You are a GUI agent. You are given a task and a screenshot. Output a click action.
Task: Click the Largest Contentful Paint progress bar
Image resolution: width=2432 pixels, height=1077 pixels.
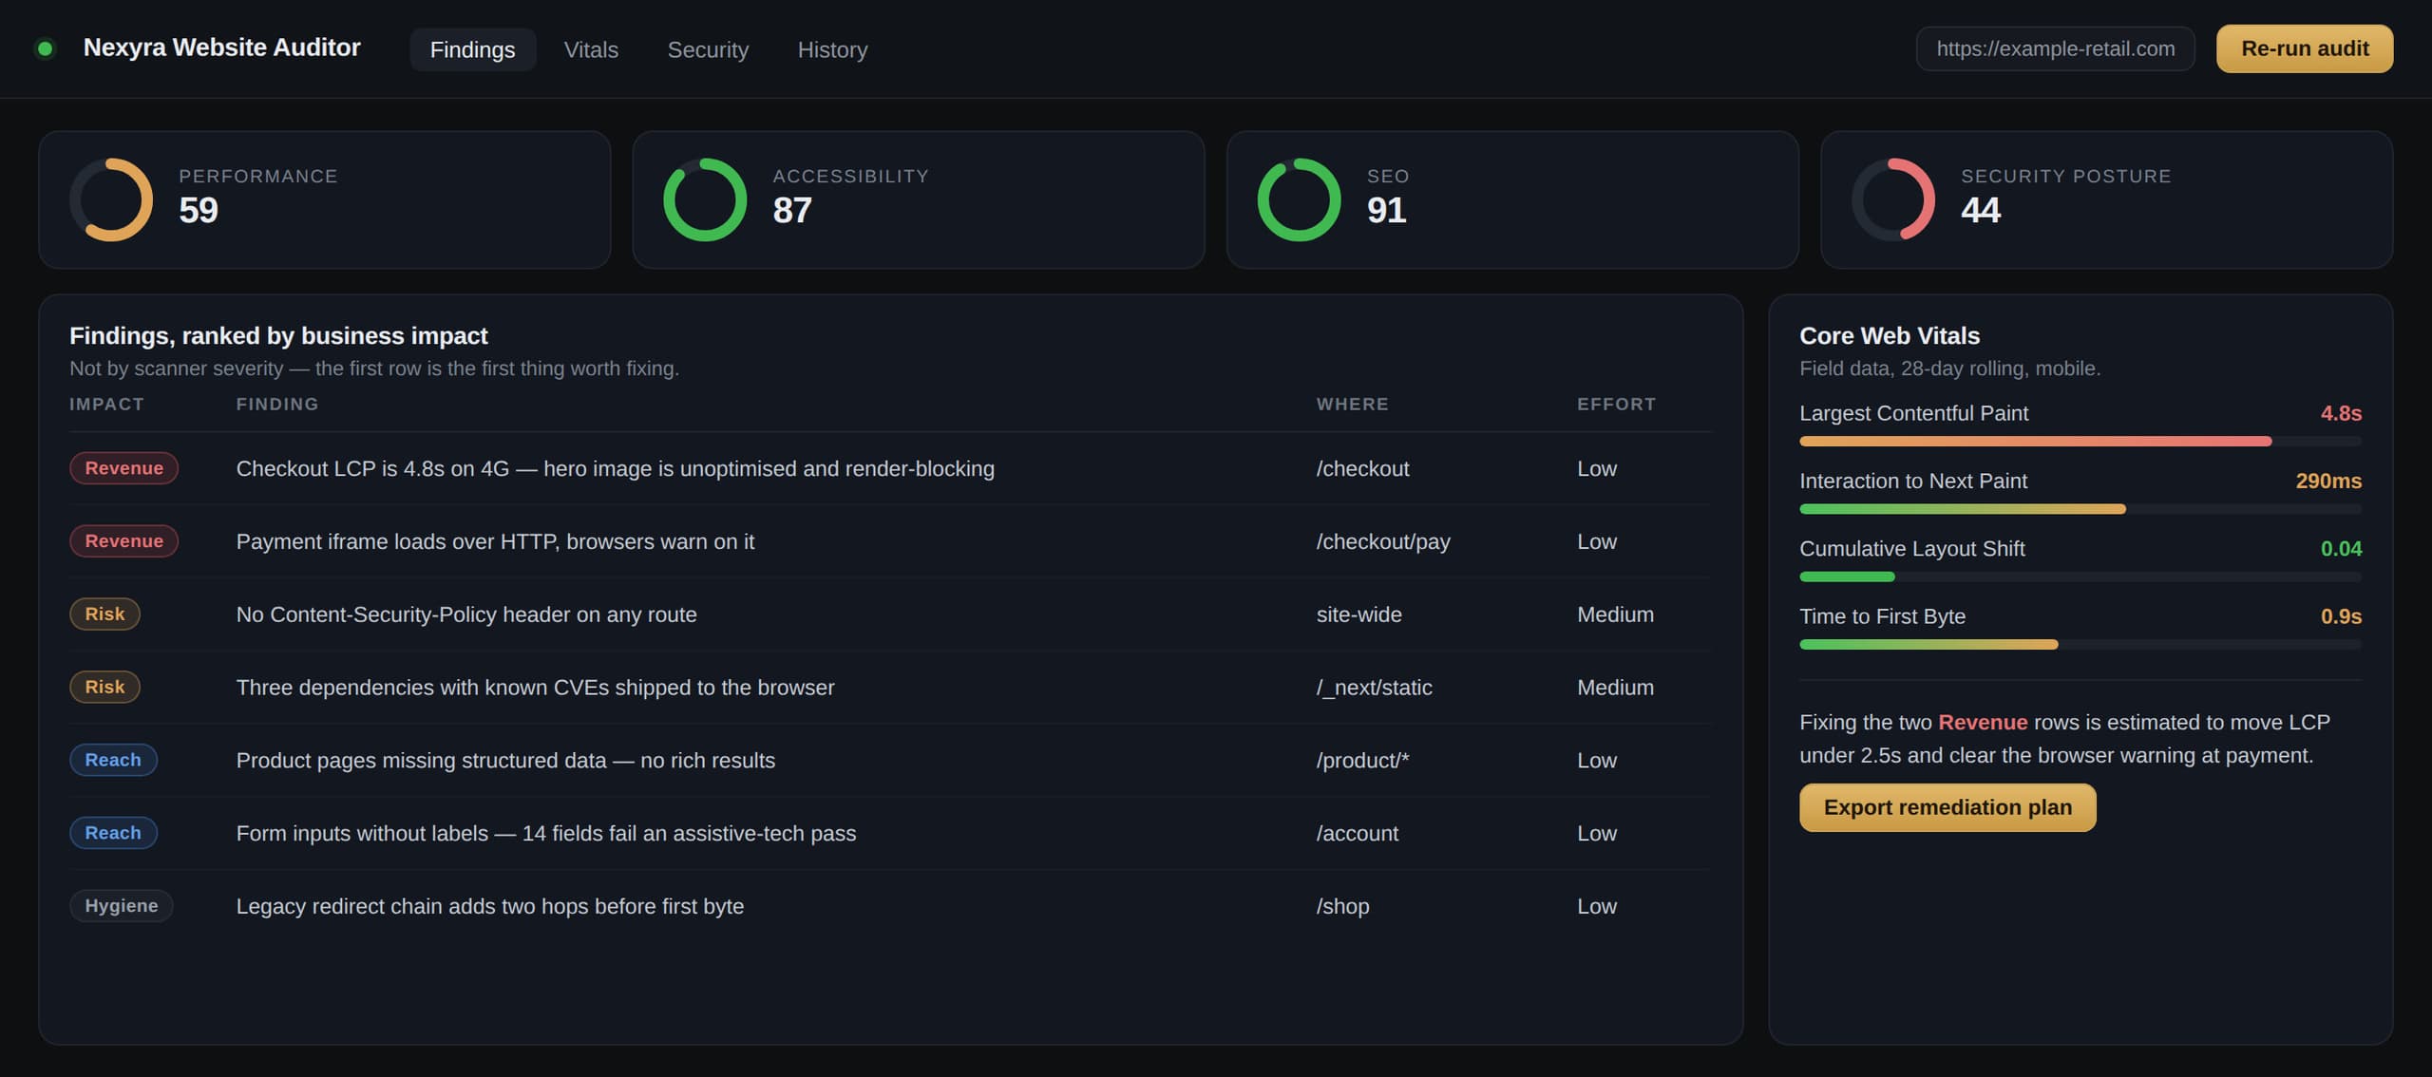2080,441
